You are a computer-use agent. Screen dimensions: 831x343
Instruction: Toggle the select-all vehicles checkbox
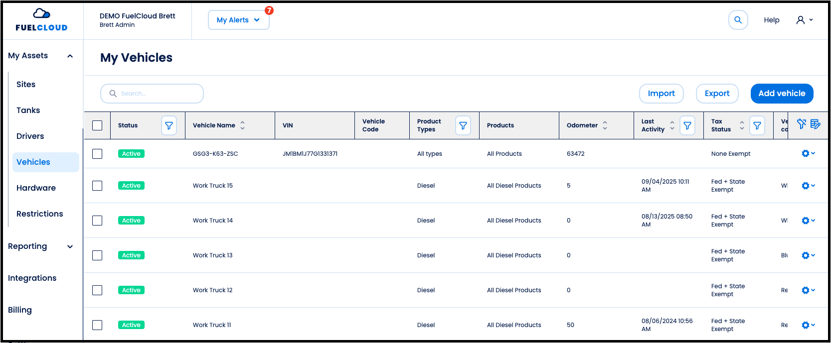(97, 125)
